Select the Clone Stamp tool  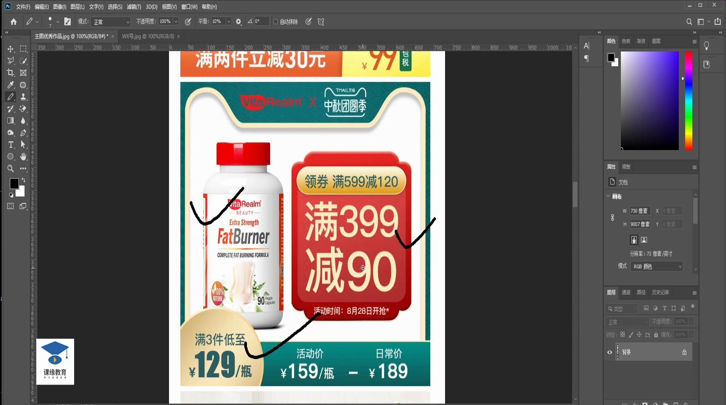pyautogui.click(x=23, y=97)
